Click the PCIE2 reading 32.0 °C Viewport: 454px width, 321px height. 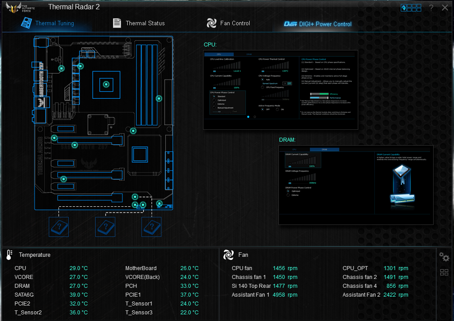78,303
